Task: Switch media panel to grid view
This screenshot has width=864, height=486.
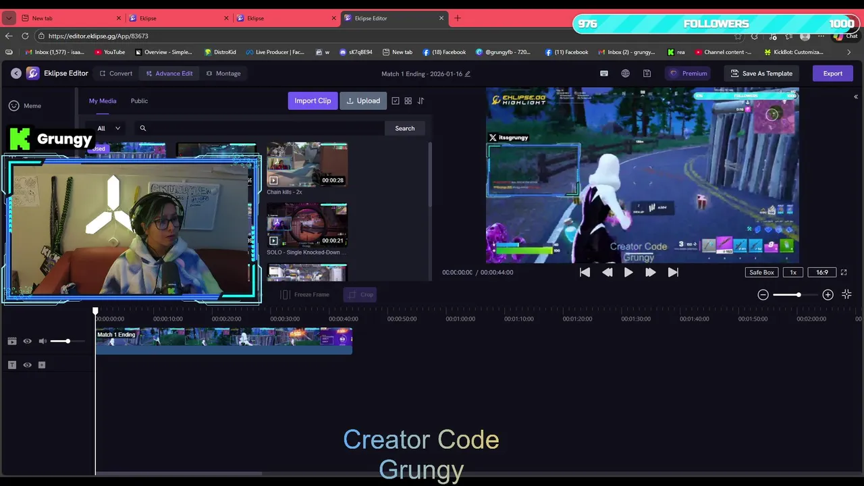Action: (408, 101)
